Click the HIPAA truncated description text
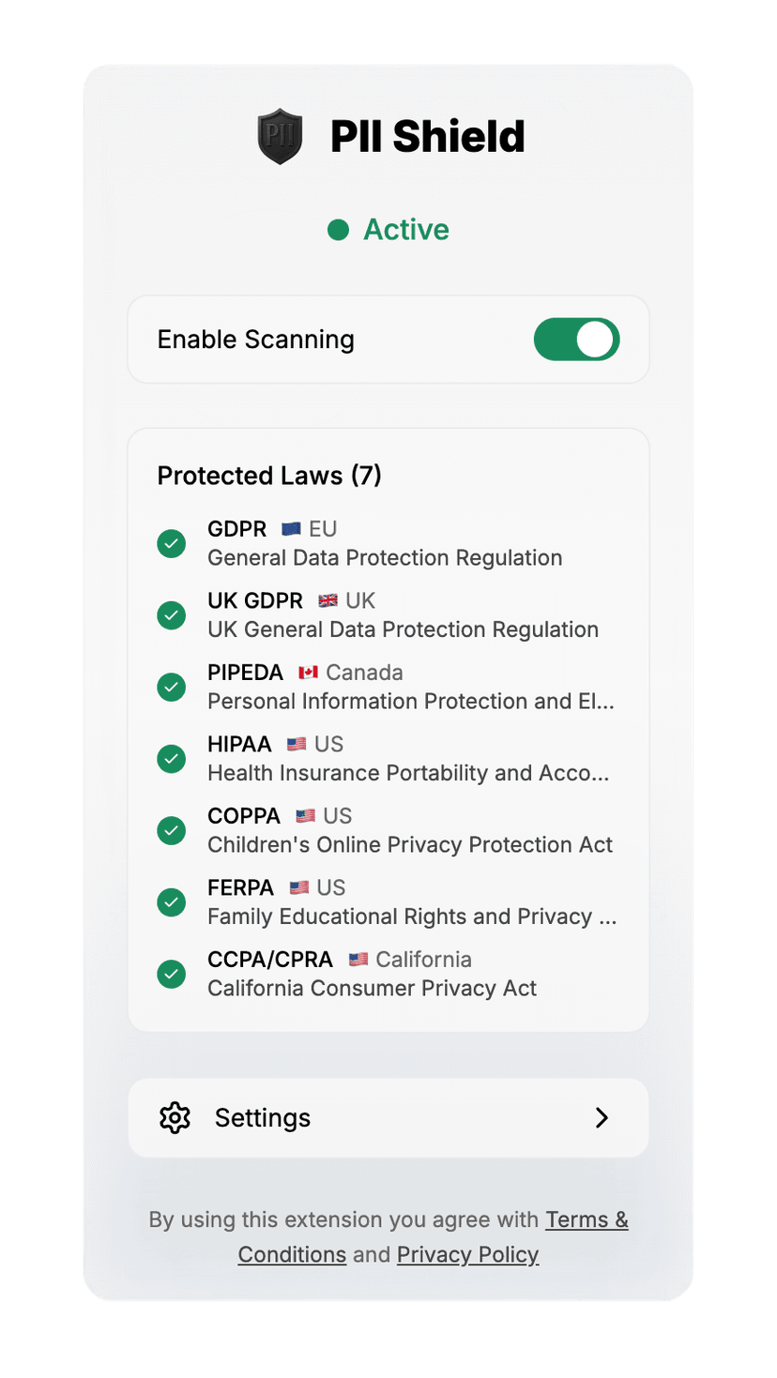 (408, 773)
